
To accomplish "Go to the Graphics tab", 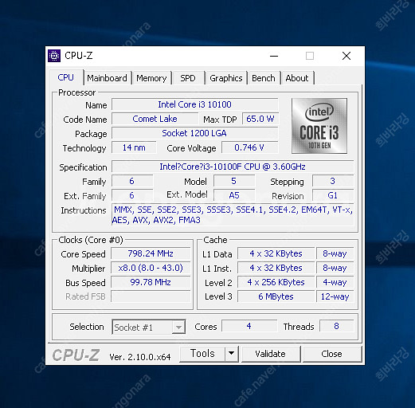I will tap(226, 78).
